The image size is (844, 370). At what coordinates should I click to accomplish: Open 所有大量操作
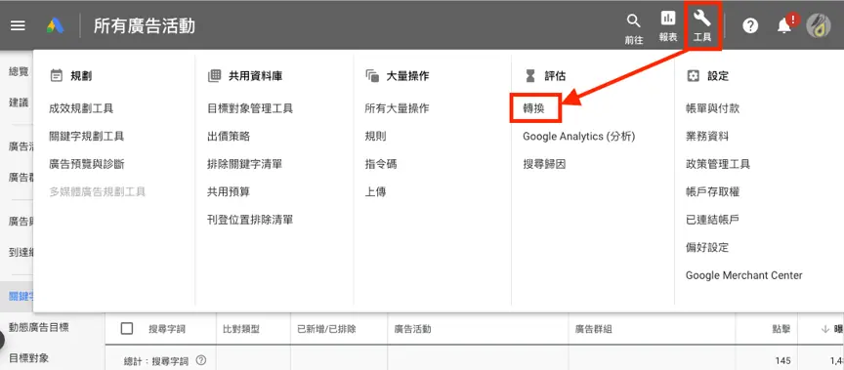click(x=398, y=108)
